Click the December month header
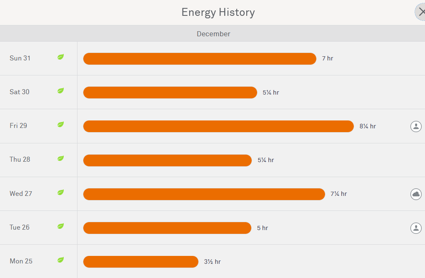 [213, 34]
